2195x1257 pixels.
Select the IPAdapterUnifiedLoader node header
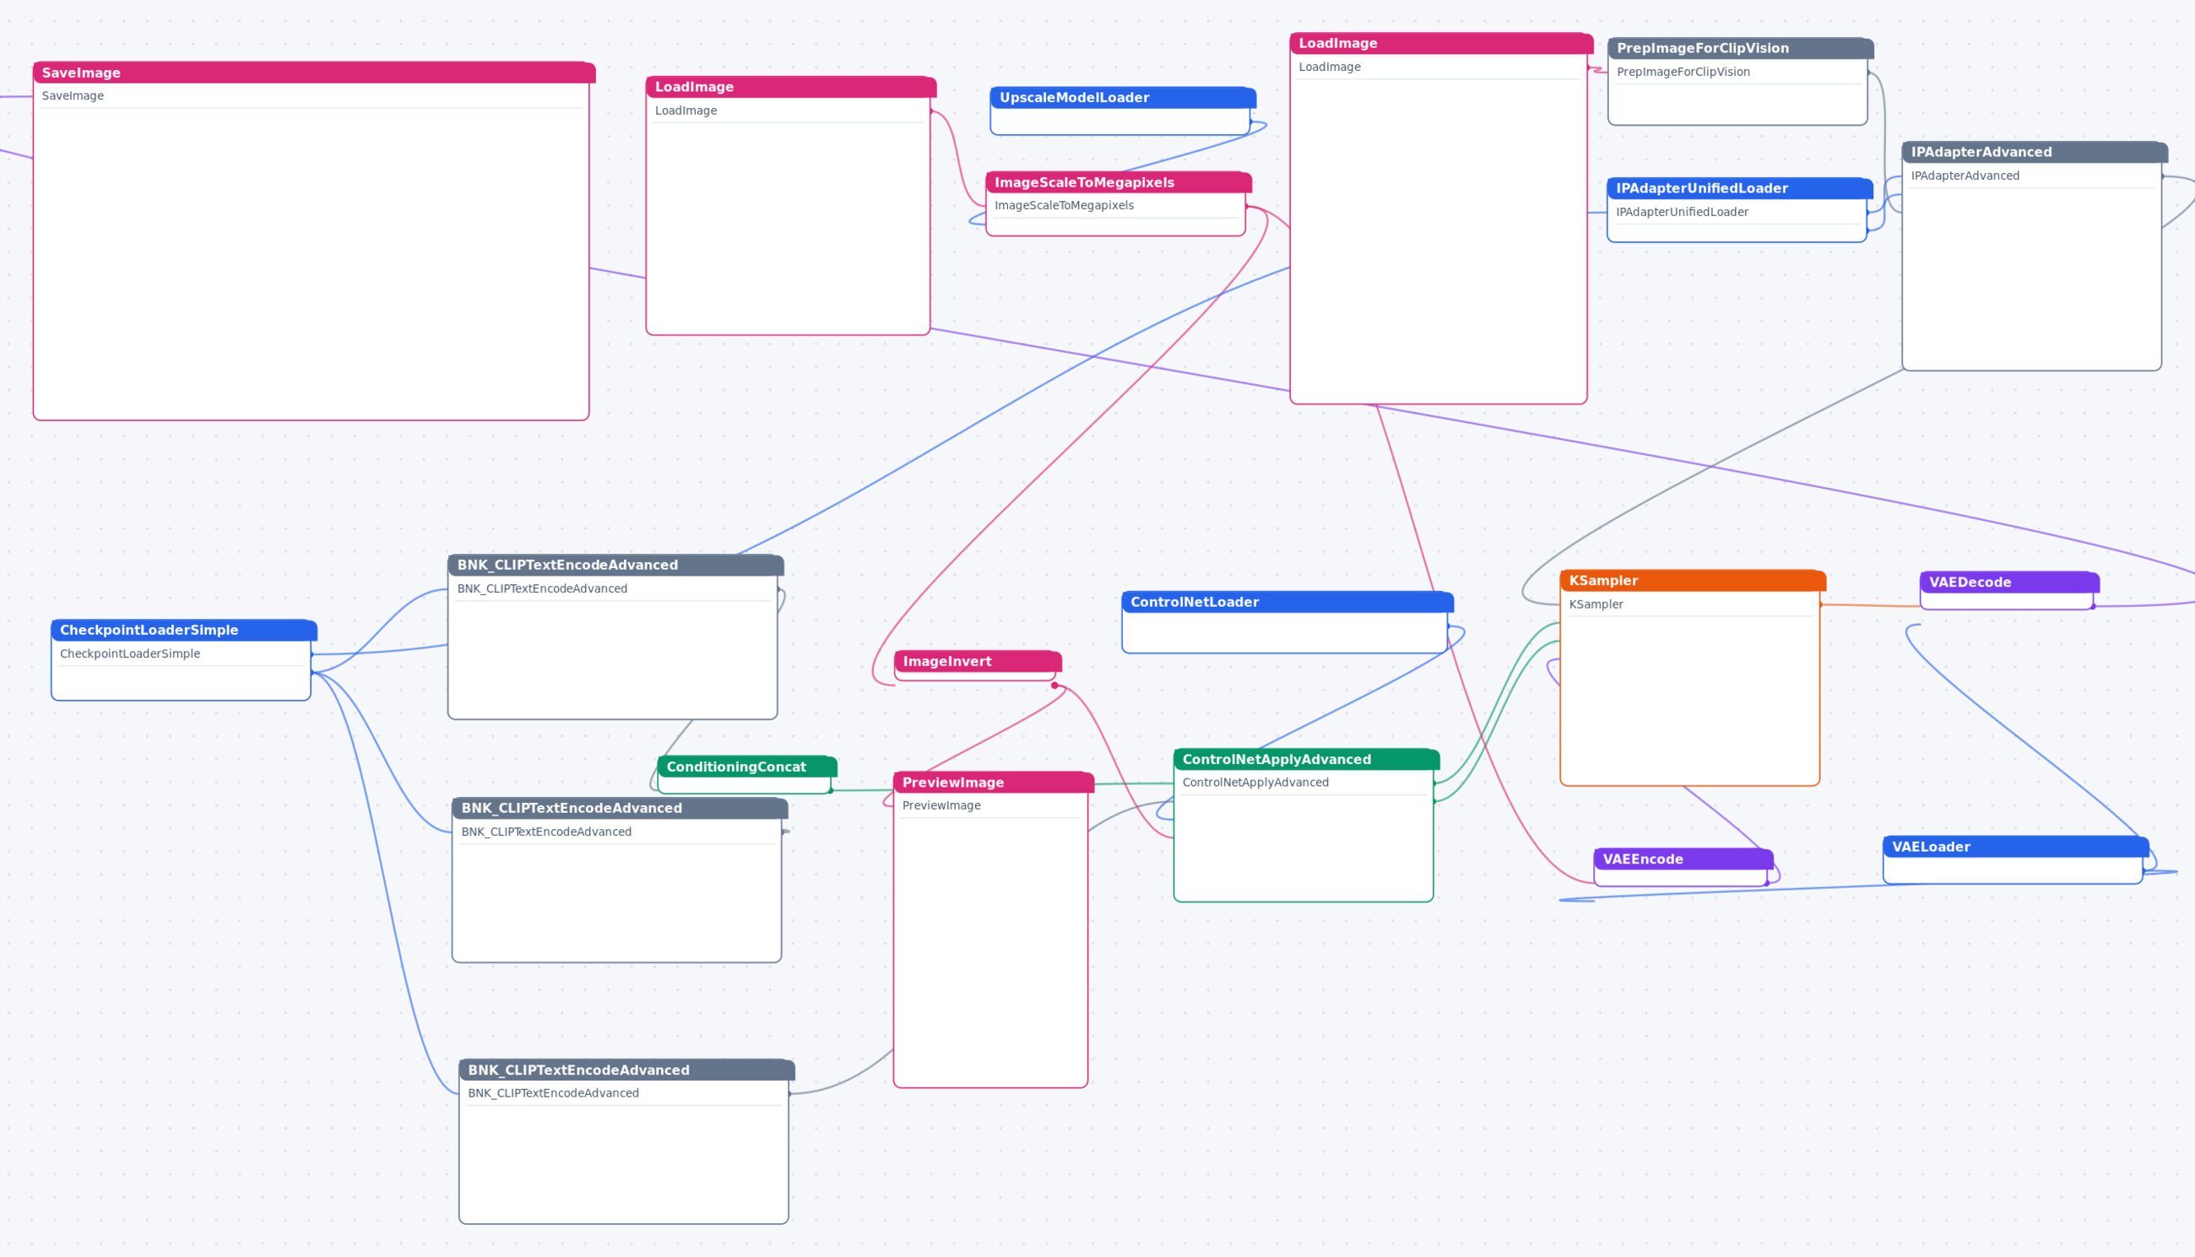(1740, 188)
